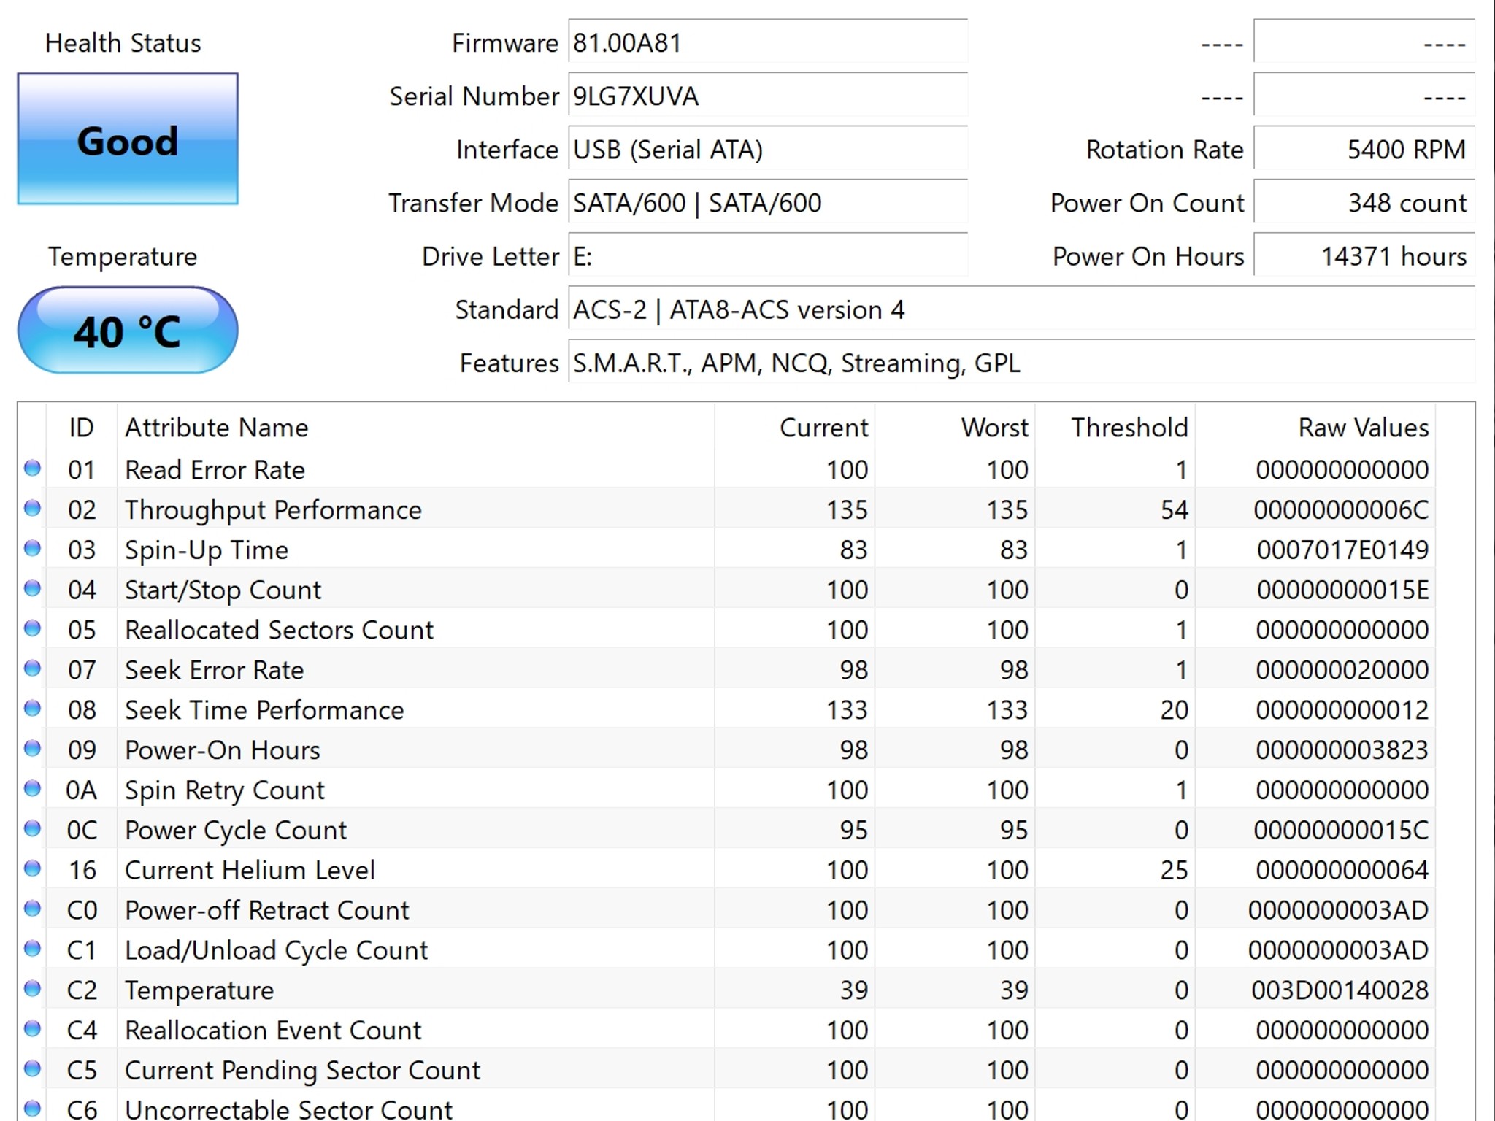The image size is (1495, 1121).
Task: Click the Power On Hours value field
Action: tap(1363, 256)
